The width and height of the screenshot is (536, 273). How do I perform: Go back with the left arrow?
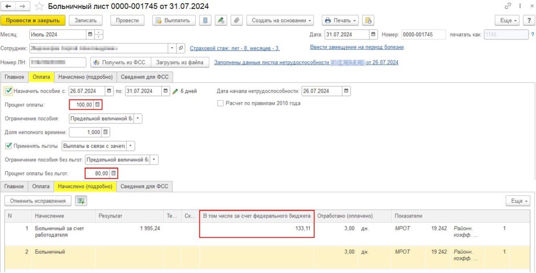tap(8, 6)
